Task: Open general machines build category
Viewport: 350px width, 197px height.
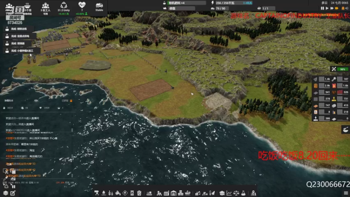Action: click(159, 193)
